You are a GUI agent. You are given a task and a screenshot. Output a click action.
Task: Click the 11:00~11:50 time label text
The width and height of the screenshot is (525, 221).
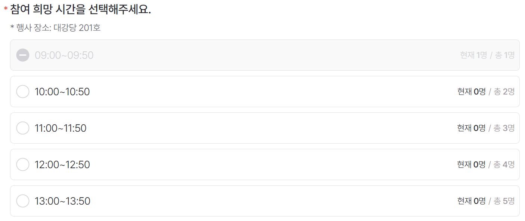tap(60, 128)
